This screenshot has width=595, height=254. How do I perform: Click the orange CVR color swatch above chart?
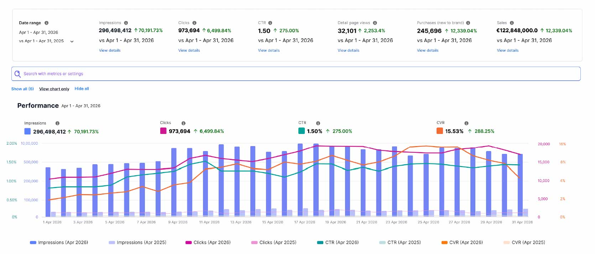pos(440,131)
